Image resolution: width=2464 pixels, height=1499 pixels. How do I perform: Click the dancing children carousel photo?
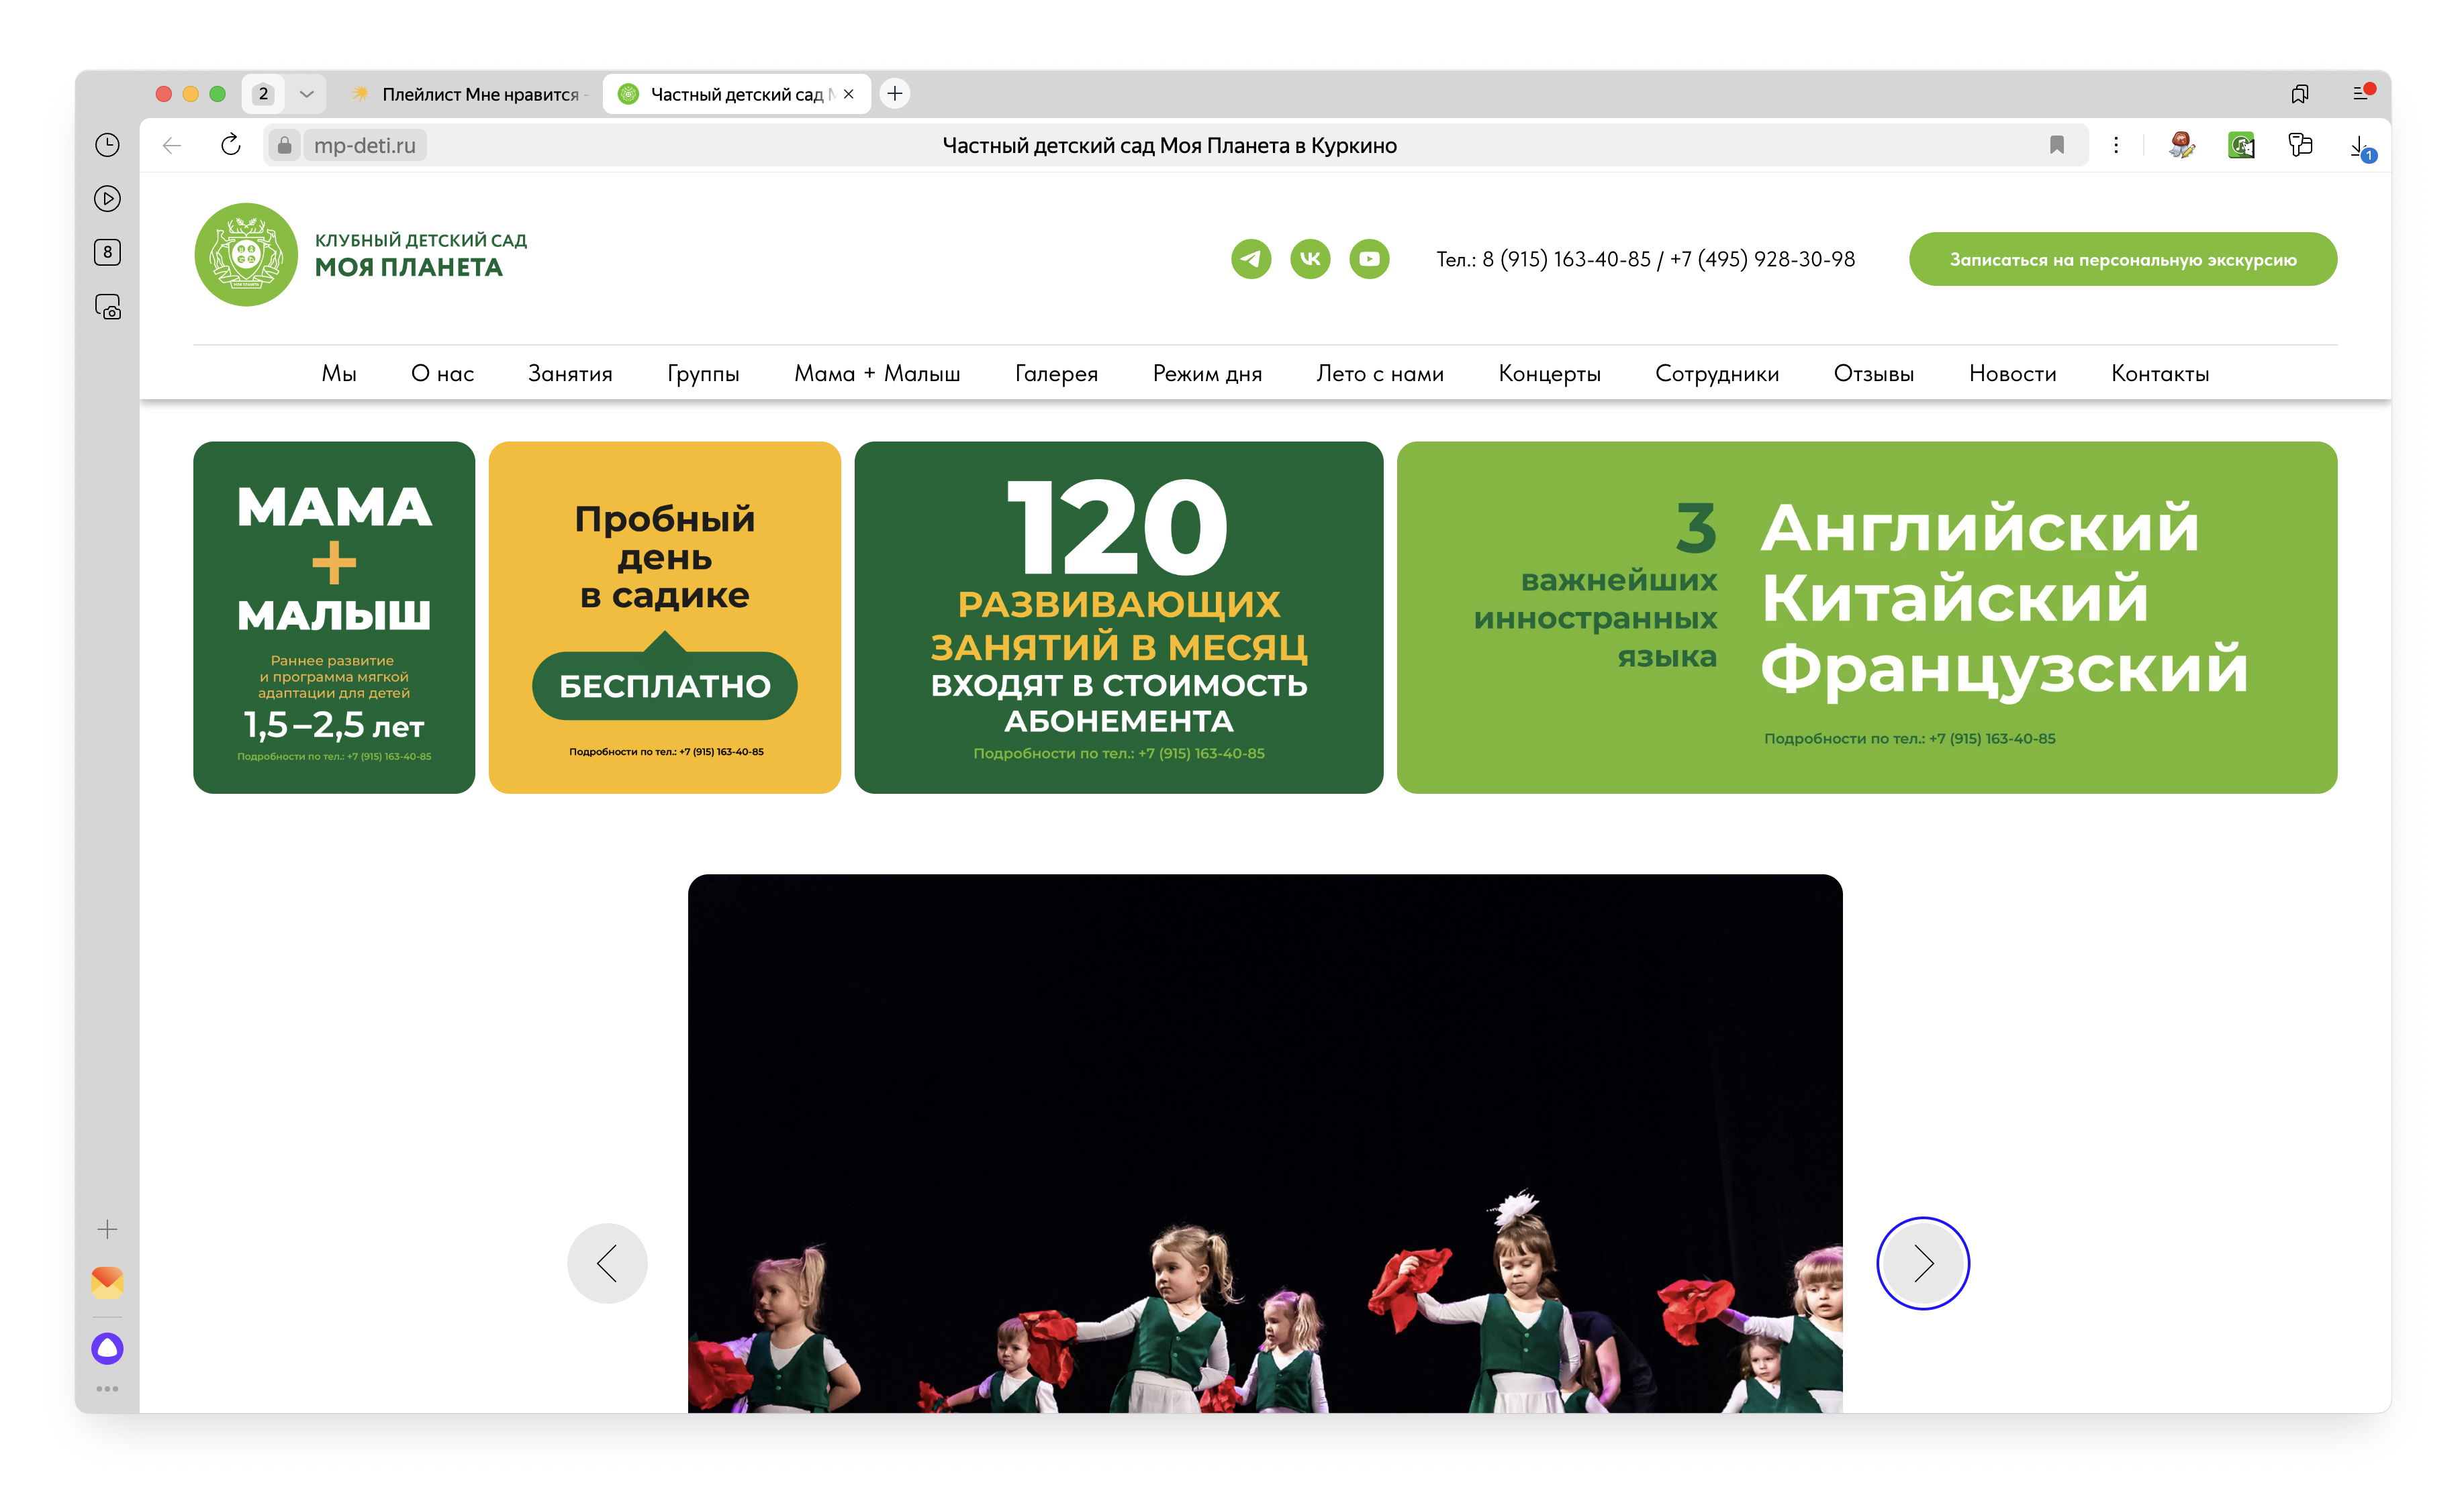pyautogui.click(x=1264, y=1143)
